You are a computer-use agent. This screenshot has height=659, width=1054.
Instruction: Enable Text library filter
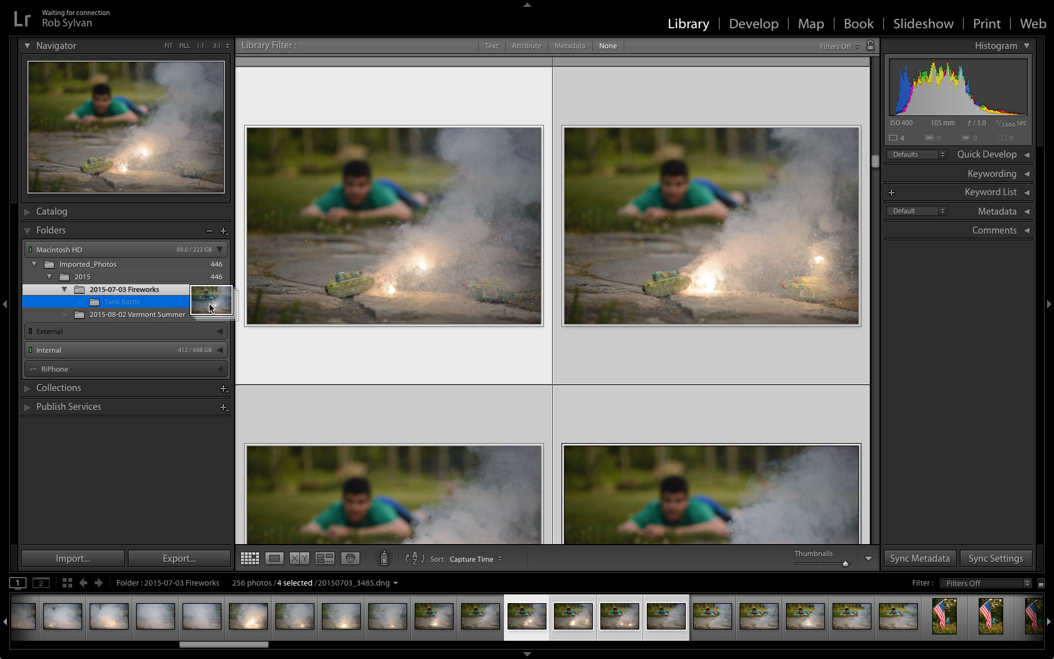click(491, 46)
